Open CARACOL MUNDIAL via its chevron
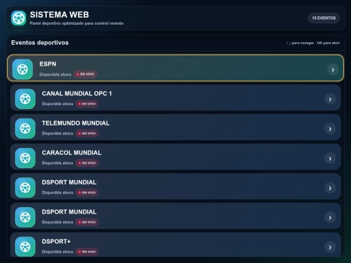The image size is (351, 263). point(330,158)
